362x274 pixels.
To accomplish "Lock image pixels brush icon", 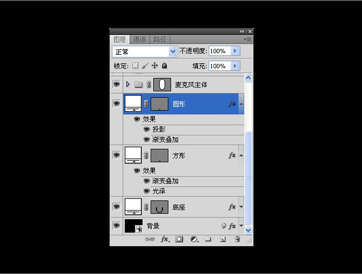I will point(145,66).
